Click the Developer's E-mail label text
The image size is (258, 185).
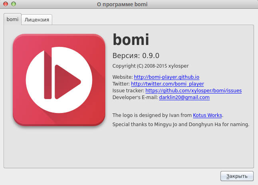pyautogui.click(x=135, y=97)
